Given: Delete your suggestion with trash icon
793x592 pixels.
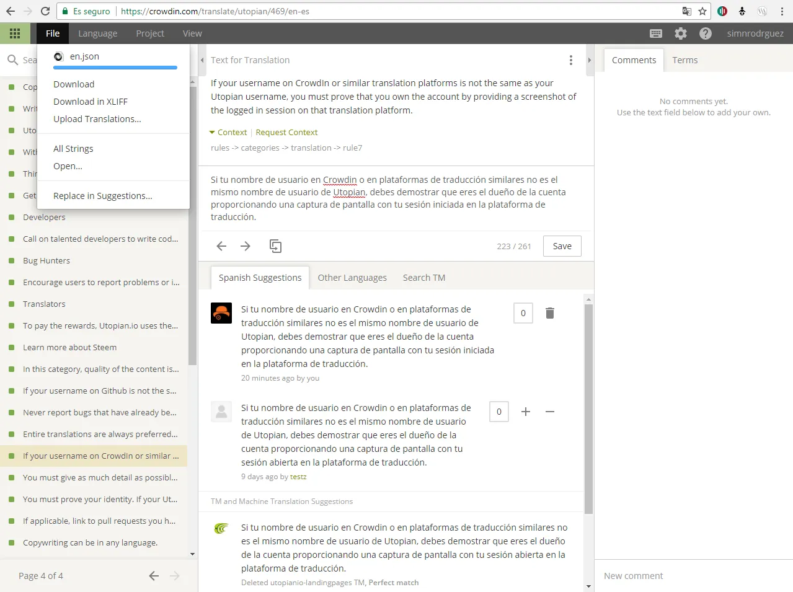Looking at the screenshot, I should click(549, 313).
